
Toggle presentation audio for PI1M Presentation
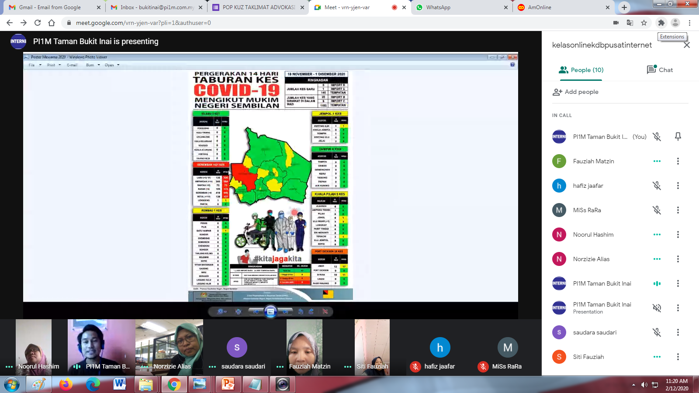[x=657, y=308]
